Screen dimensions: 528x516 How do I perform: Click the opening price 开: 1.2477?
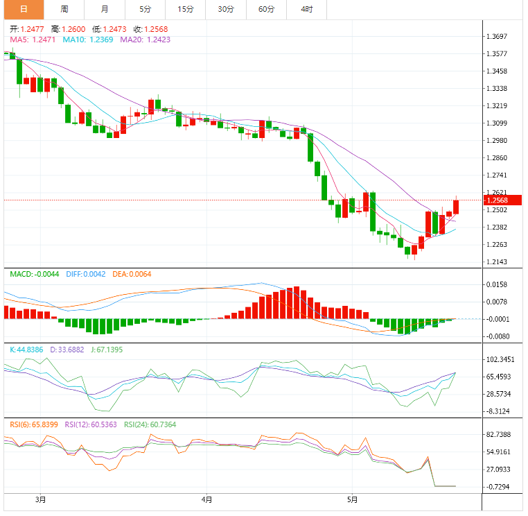(x=26, y=29)
